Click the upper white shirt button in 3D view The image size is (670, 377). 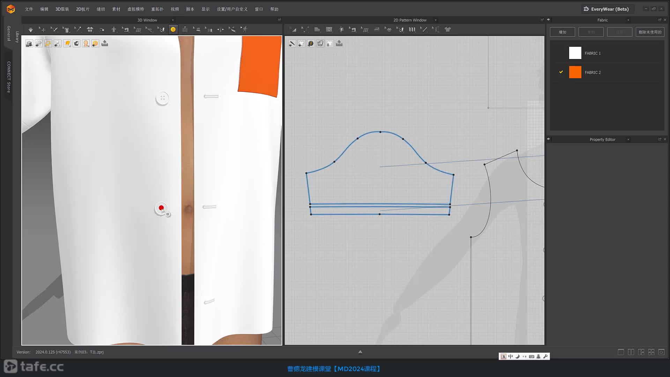coord(162,98)
